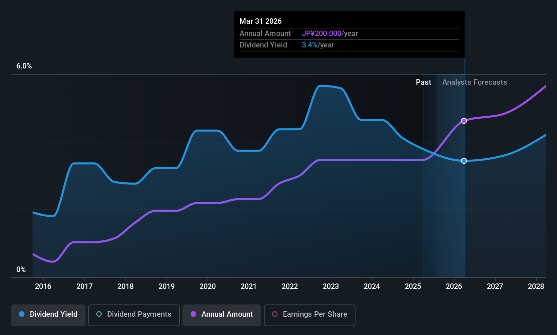Click the 2016 axis label
Screen dimensions: 557x335
[x=43, y=287]
